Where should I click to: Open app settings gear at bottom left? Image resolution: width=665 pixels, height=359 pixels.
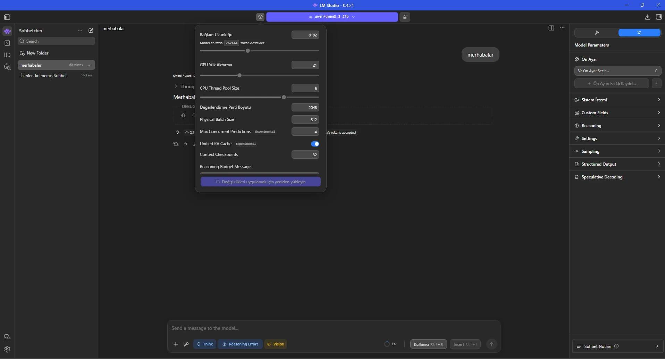tap(7, 349)
